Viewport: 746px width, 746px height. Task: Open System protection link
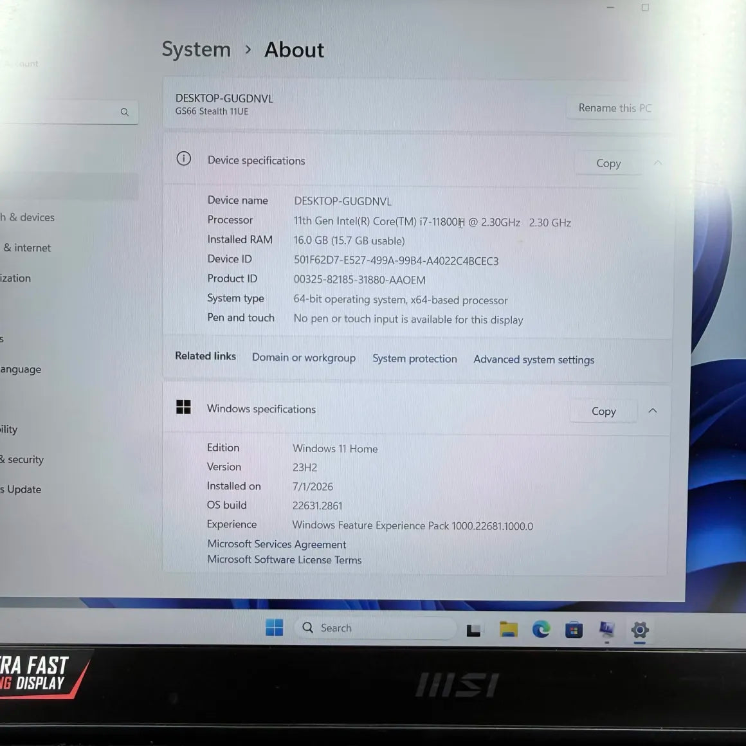[x=414, y=358]
